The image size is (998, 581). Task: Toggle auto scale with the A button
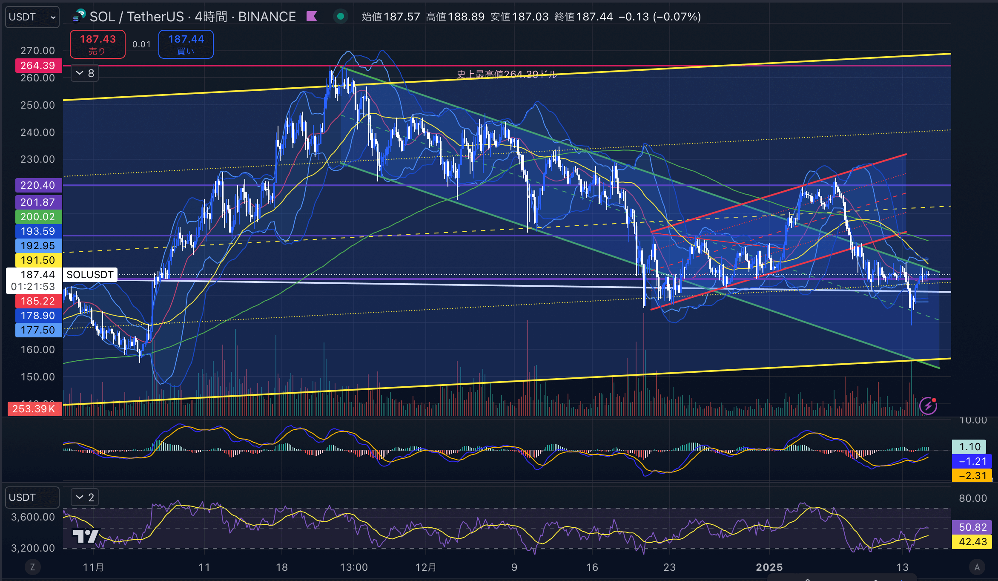(x=977, y=567)
